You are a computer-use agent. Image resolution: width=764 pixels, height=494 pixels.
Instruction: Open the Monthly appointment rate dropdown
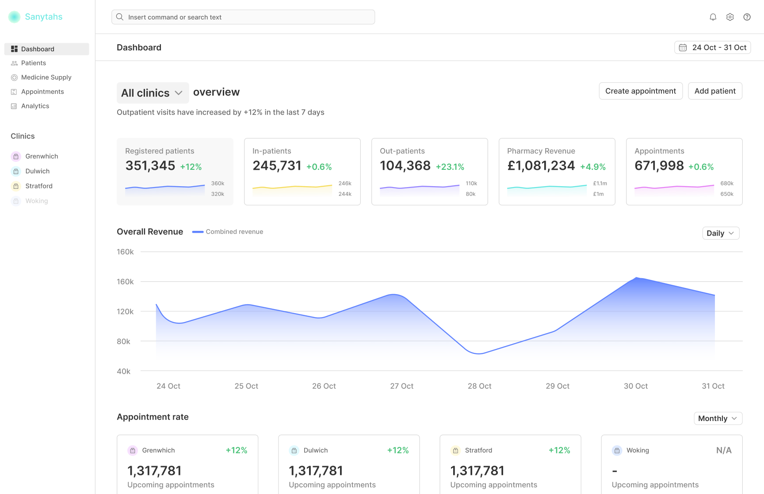pos(718,418)
